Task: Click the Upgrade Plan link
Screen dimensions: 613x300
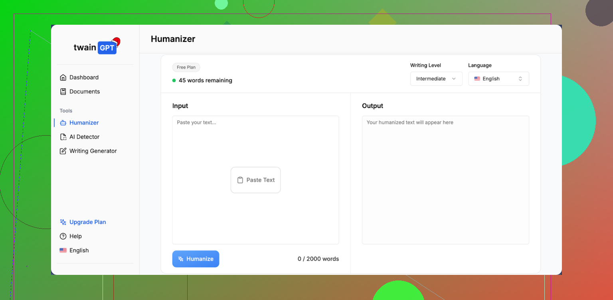Action: point(87,222)
